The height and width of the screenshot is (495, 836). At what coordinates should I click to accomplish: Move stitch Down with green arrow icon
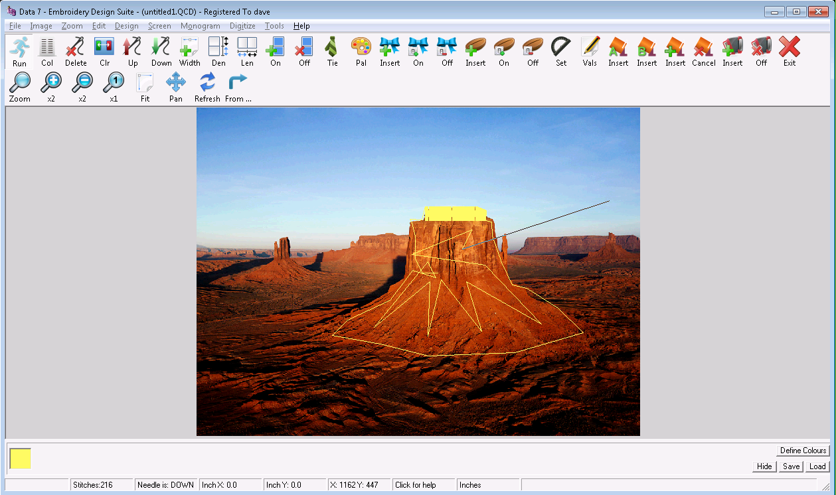(161, 47)
